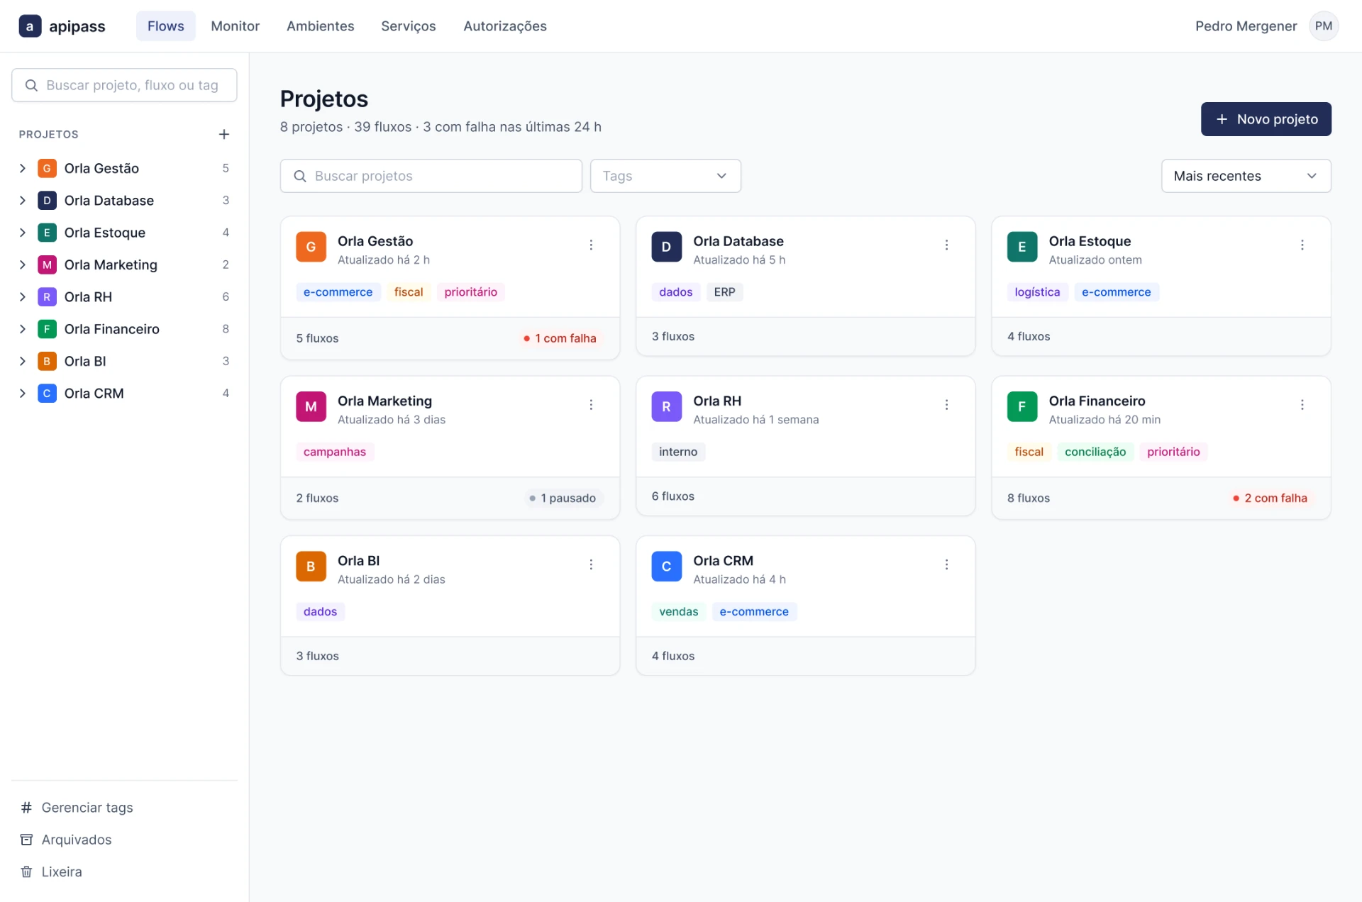Image resolution: width=1362 pixels, height=902 pixels.
Task: Click the blue C icon on the Orla CRM card
Action: tap(666, 567)
